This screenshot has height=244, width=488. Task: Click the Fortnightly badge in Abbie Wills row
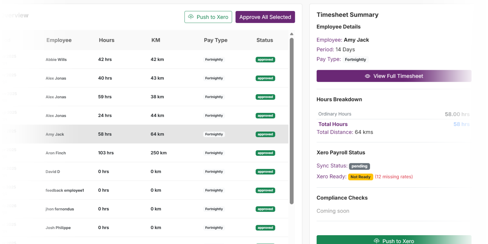click(x=214, y=59)
